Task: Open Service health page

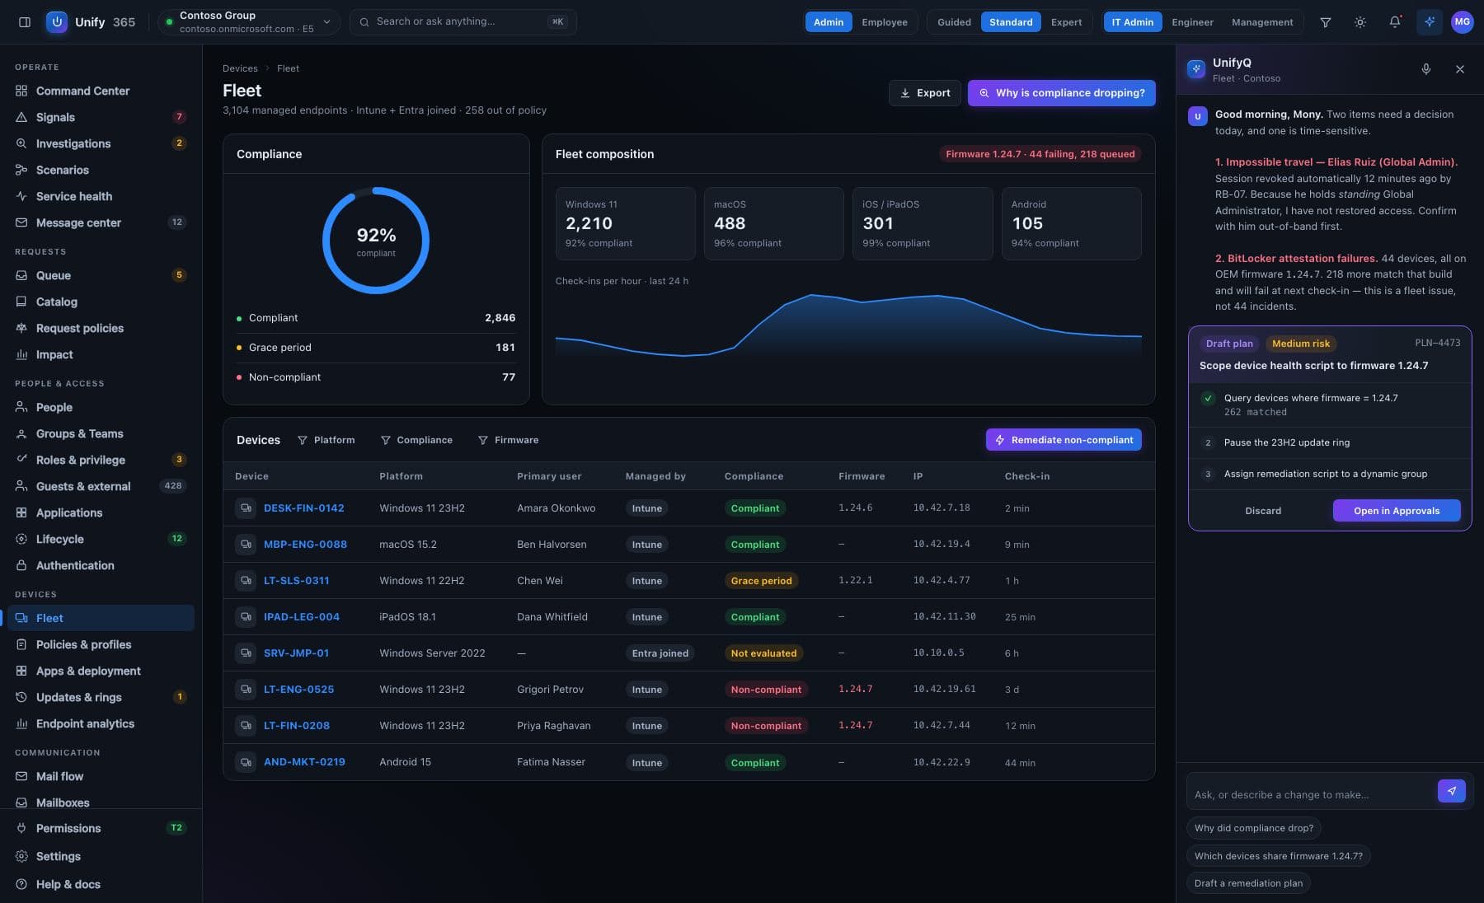Action: 101,196
